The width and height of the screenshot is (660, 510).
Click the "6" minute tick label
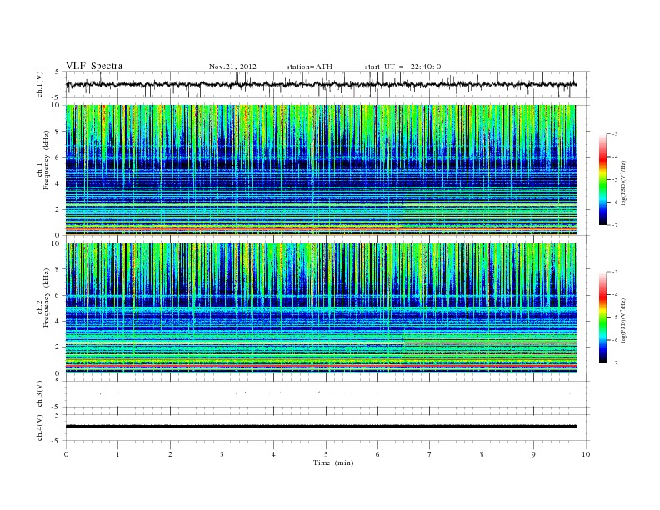click(x=377, y=454)
